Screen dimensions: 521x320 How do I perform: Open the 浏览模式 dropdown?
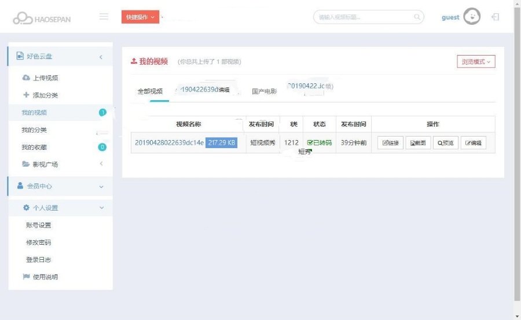(476, 61)
